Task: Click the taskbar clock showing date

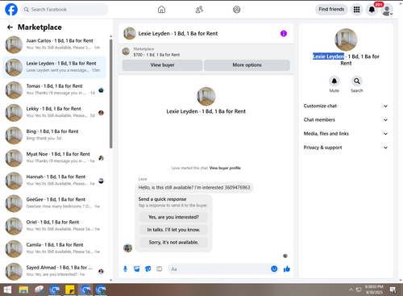Action: [374, 290]
